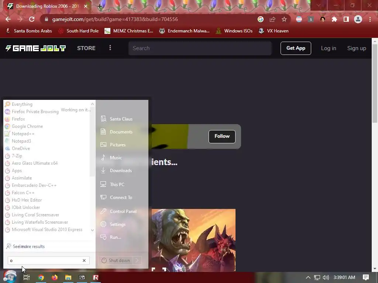The image size is (378, 283).
Task: Click the Google icon in address bar
Action: (261, 19)
